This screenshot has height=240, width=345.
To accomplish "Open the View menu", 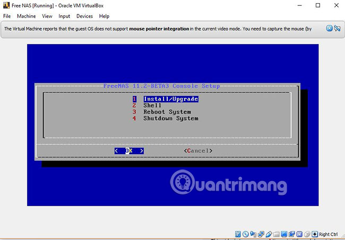I will (47, 16).
